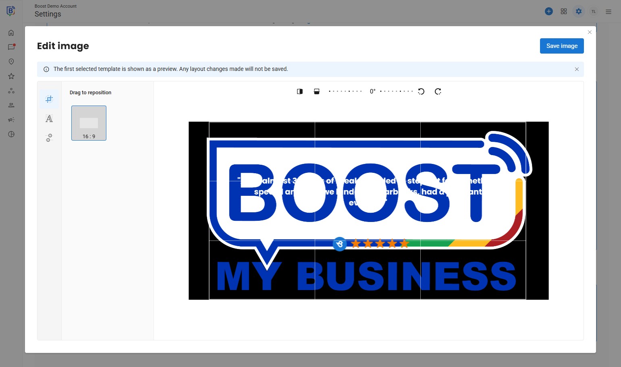Flip the image vertically
The width and height of the screenshot is (621, 367).
tap(317, 91)
